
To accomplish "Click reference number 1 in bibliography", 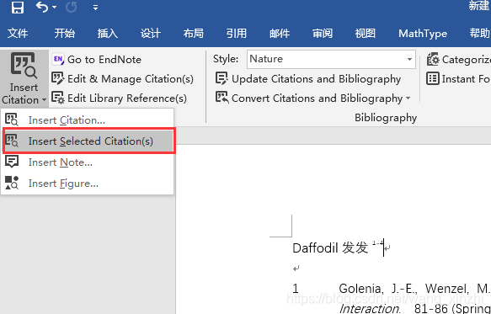I will click(x=296, y=289).
